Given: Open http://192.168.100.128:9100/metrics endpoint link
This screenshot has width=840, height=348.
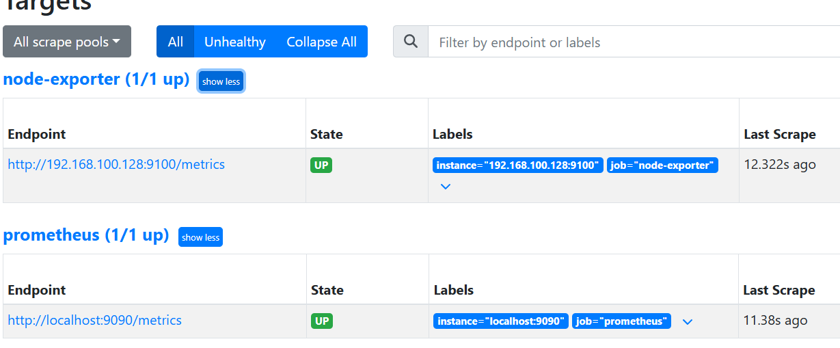Looking at the screenshot, I should click(x=116, y=164).
